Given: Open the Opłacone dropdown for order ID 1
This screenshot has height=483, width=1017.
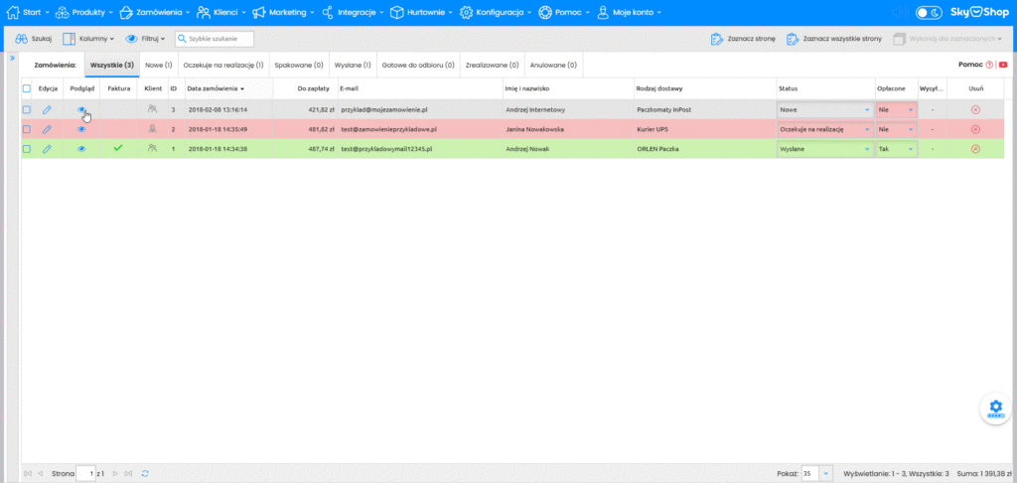Looking at the screenshot, I should (896, 148).
